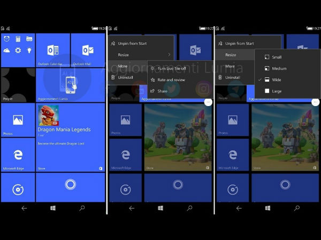321x240 pixels.
Task: Open Cortana tile on middle screen
Action: (178, 188)
